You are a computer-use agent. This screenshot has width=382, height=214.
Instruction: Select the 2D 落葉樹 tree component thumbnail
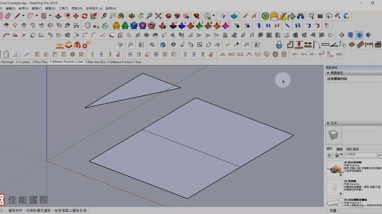(x=335, y=187)
